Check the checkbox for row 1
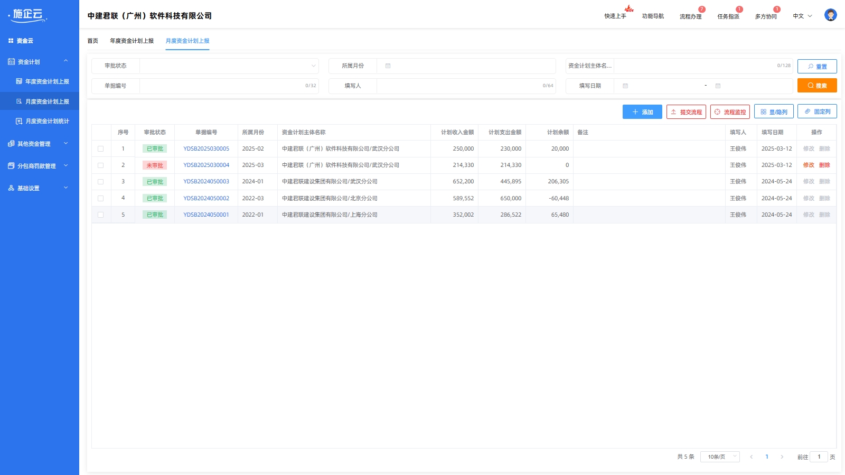This screenshot has width=845, height=475. point(100,149)
